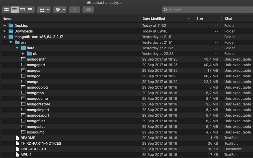Click the 'Today at 09:48' date of Downloads
Viewport: 253px width, 158px height.
point(155,31)
